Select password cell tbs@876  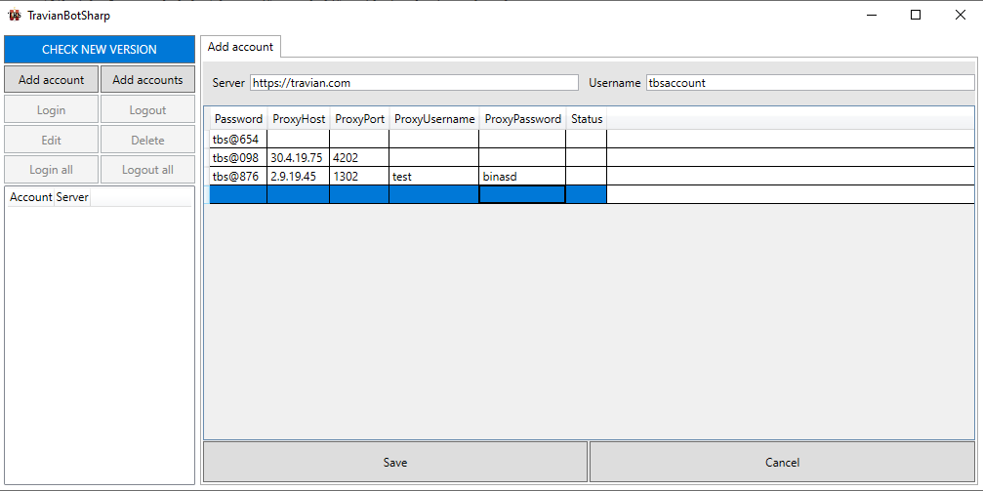pos(238,177)
